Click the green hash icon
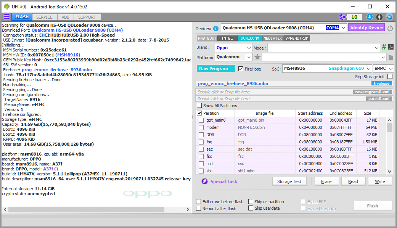Viewport: 397px width, 228px height. 384,47
